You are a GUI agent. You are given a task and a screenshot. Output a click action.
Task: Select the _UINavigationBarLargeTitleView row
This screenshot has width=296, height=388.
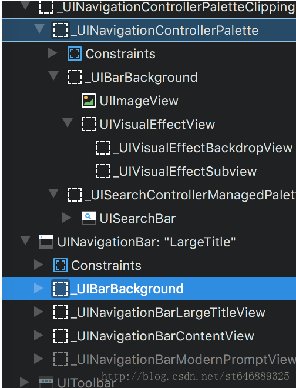point(149,312)
